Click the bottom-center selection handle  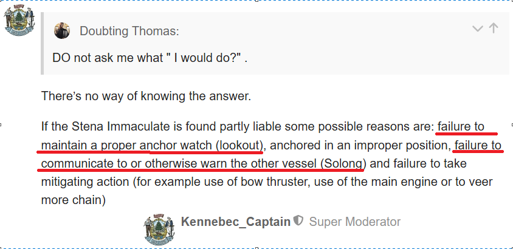tap(256, 247)
